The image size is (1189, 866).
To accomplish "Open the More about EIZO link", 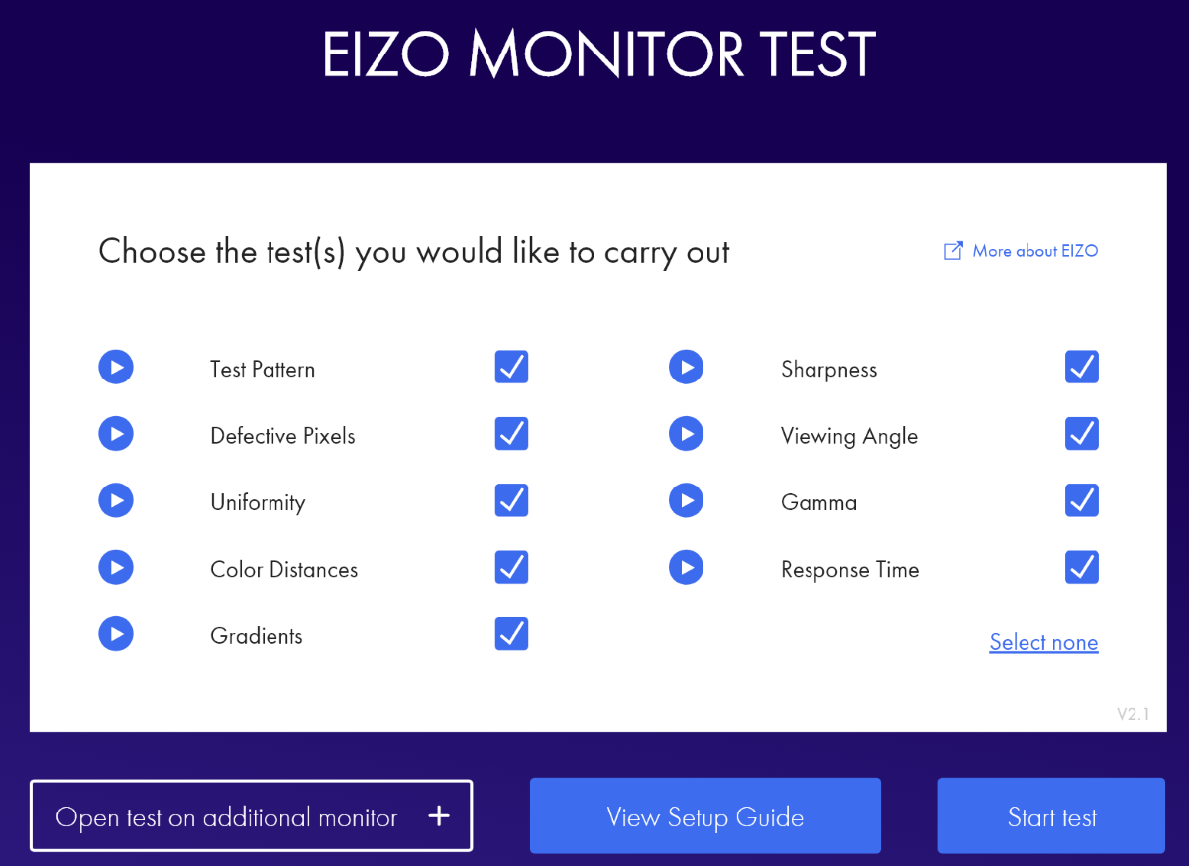I will point(1021,251).
